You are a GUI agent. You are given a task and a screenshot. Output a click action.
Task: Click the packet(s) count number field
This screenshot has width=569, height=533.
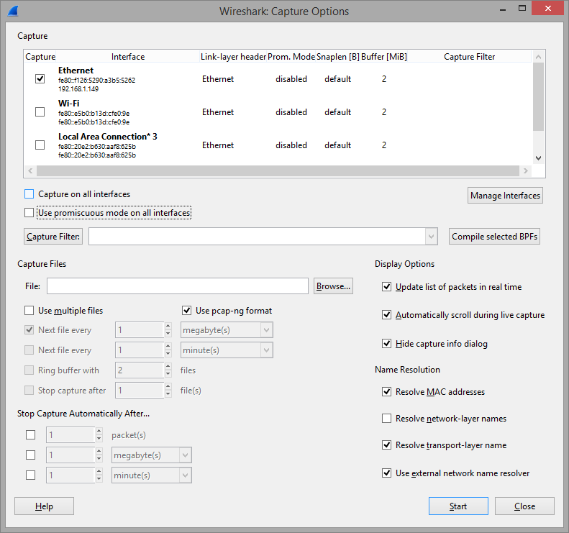(71, 435)
